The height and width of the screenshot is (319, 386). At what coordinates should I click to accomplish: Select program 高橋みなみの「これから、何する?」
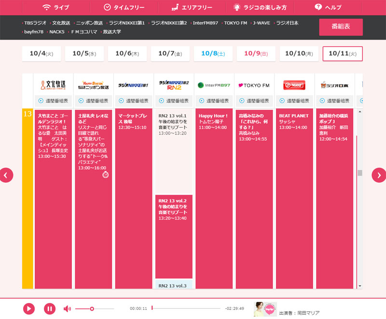(x=254, y=199)
